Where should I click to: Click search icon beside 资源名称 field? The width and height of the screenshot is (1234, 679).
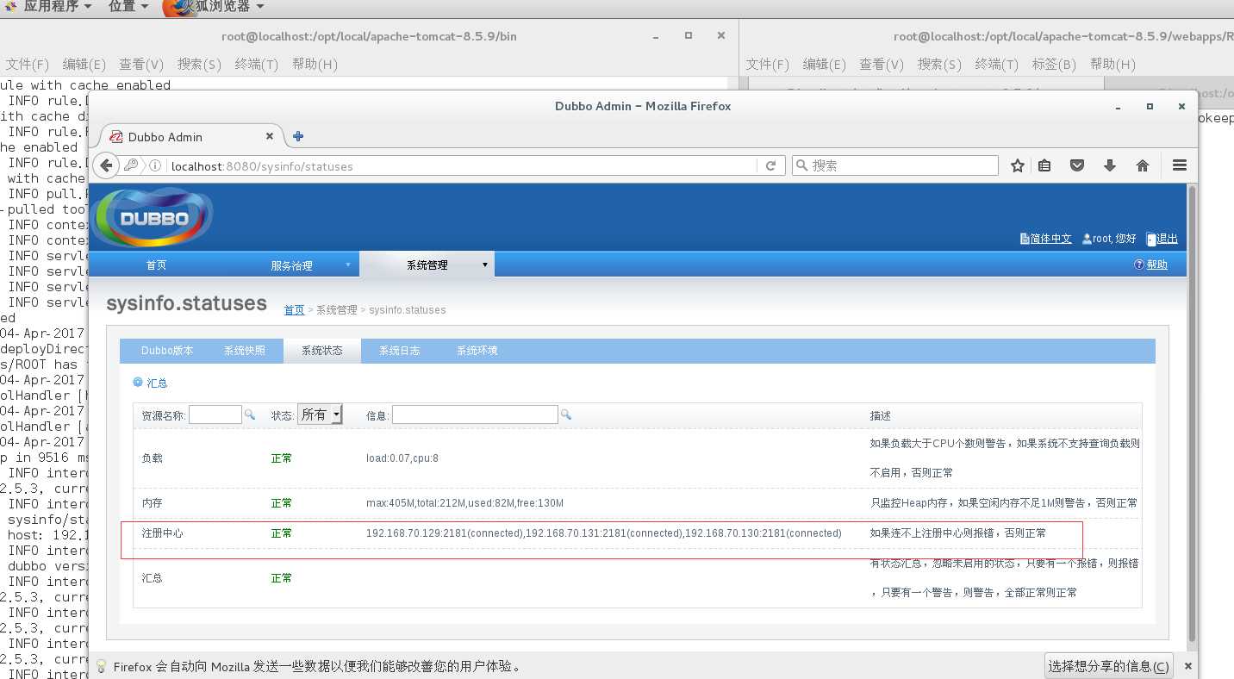250,414
